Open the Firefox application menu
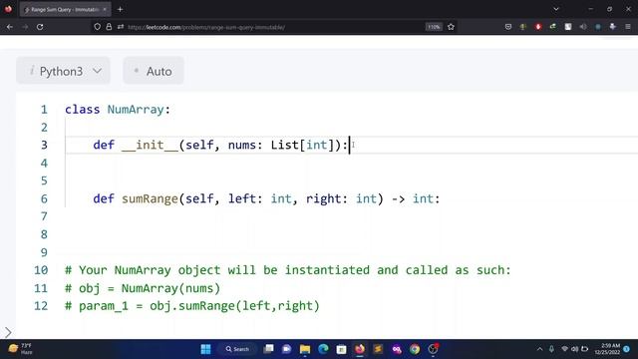Screen dimensions: 638x359 point(628,27)
